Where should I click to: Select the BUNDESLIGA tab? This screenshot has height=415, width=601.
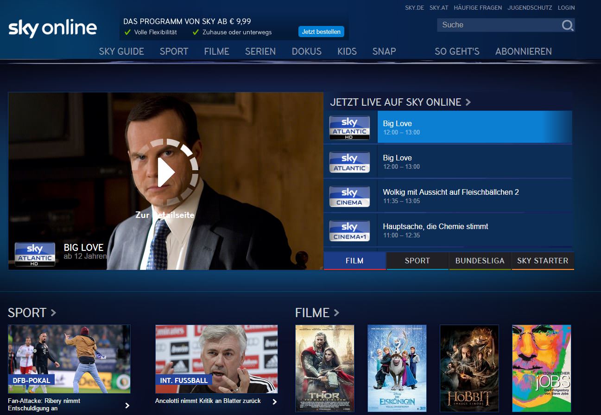pyautogui.click(x=480, y=261)
